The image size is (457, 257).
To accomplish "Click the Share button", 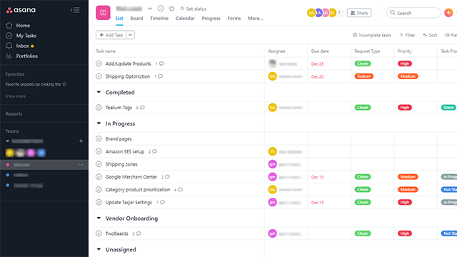I will (359, 13).
